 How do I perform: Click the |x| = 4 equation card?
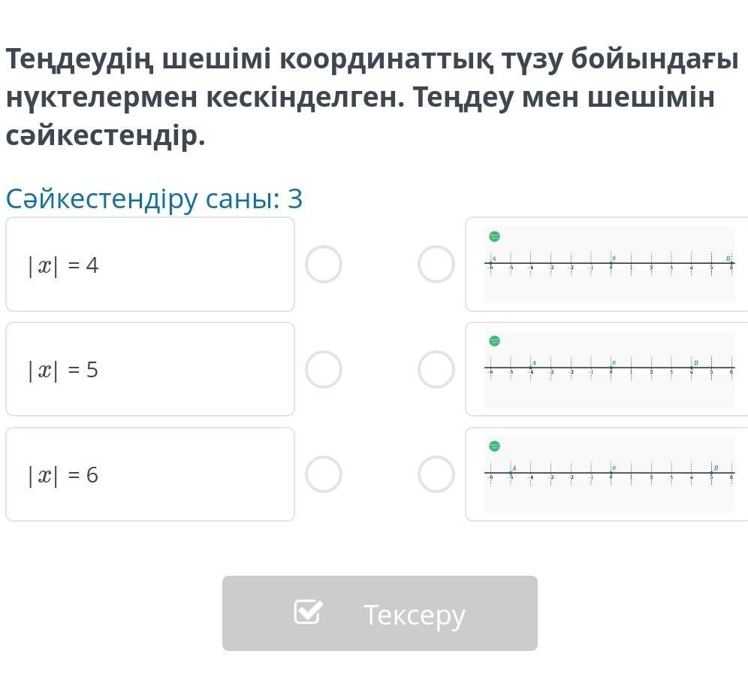pos(150,265)
